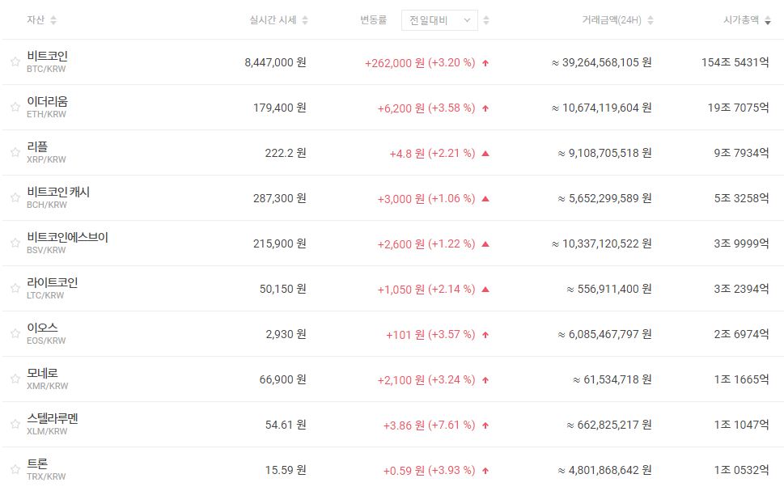Star the Monero XMR/KRW asset
The width and height of the screenshot is (784, 491).
click(x=15, y=379)
